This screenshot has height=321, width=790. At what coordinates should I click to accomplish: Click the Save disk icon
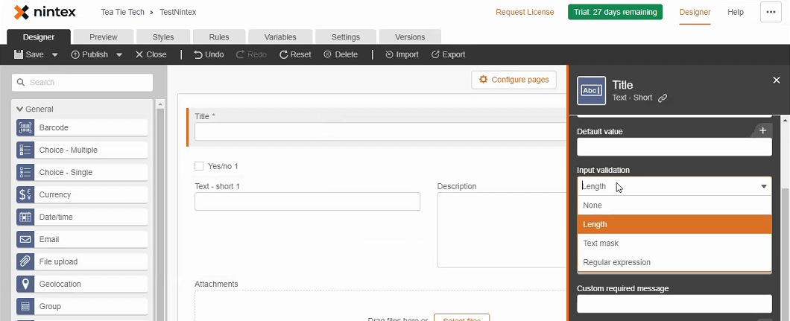pos(19,54)
